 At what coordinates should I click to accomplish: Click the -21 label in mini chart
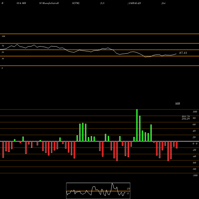coord(128,189)
